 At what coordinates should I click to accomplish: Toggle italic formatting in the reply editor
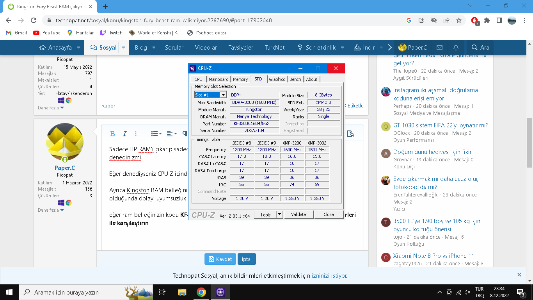[124, 134]
